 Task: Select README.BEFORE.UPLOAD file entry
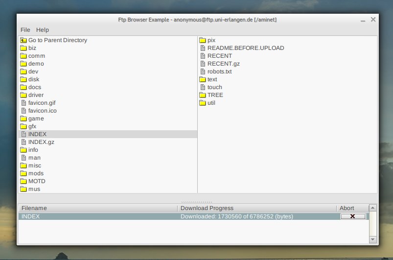(245, 48)
